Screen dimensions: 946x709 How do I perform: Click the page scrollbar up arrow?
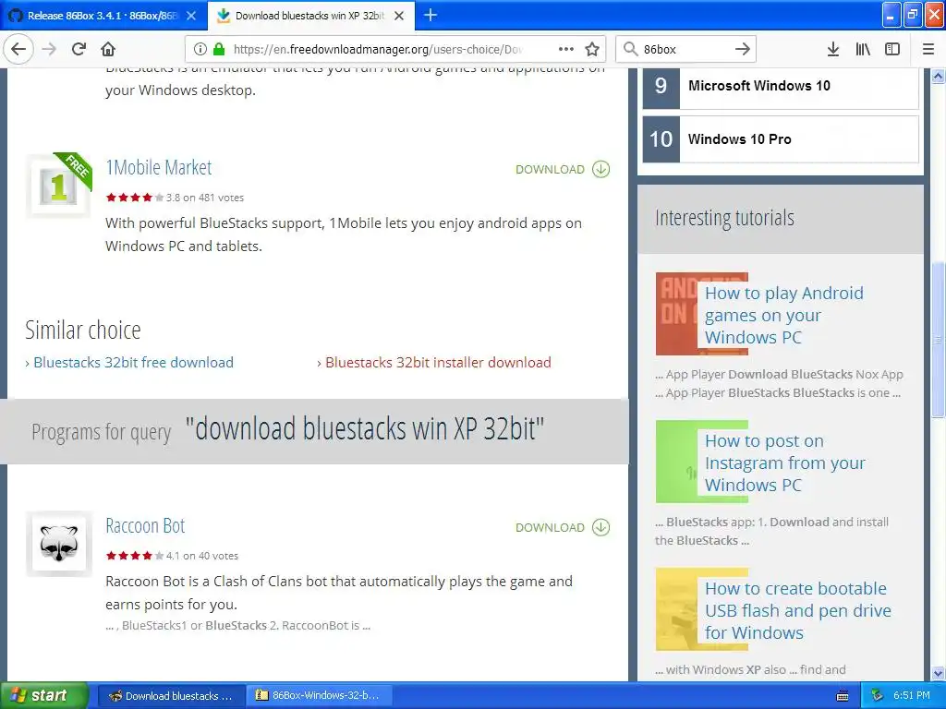939,76
